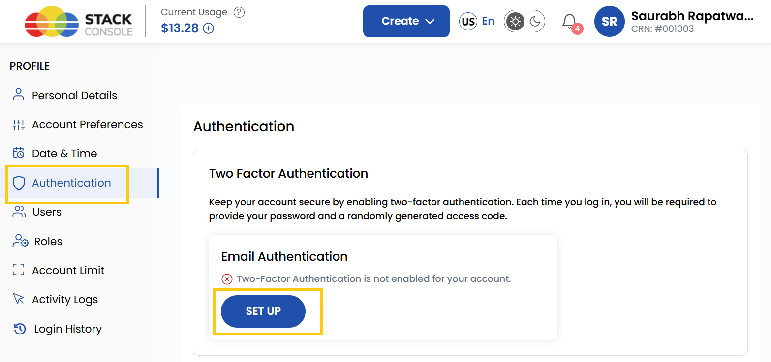Click the Stack Console logo
The image size is (771, 362).
tap(78, 21)
